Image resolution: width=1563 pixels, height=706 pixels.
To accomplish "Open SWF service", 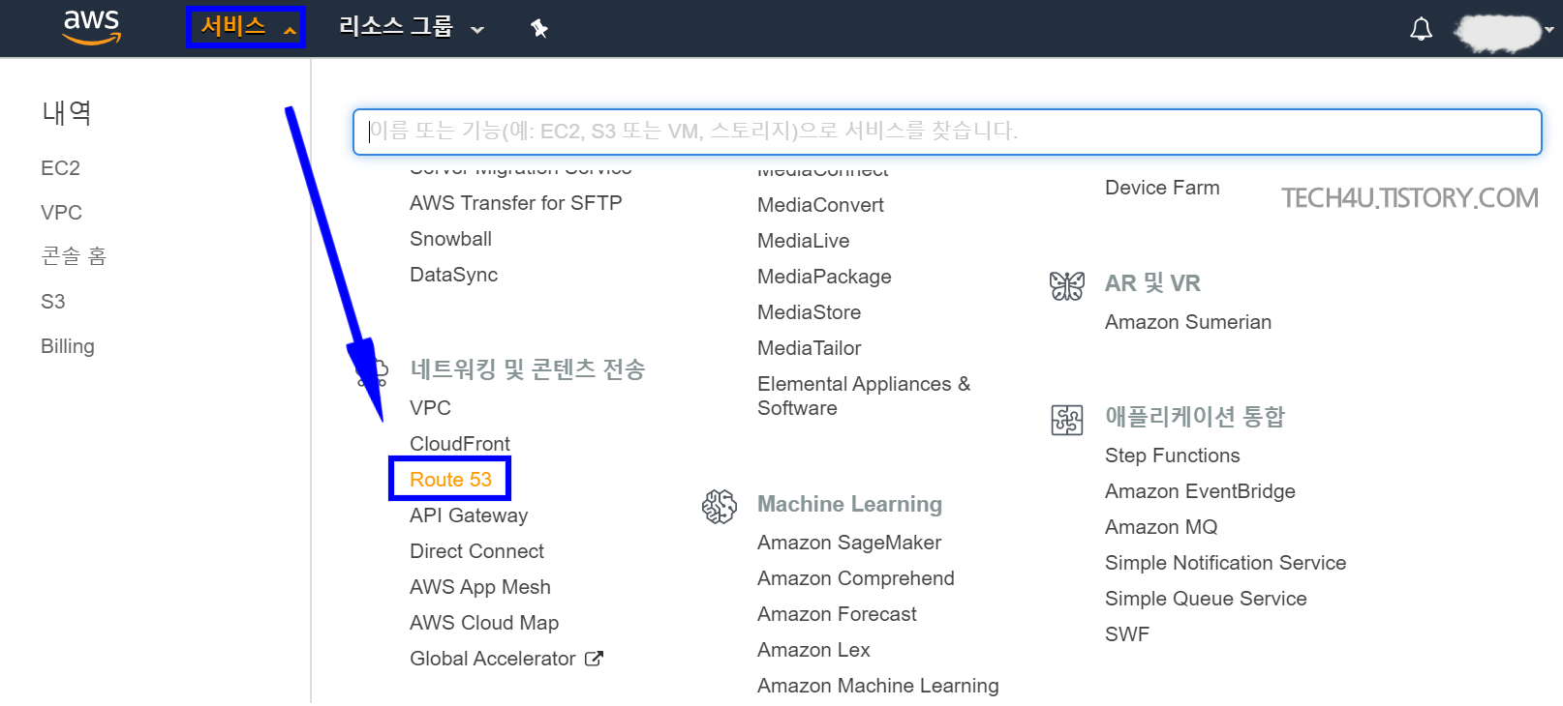I will tap(1127, 634).
